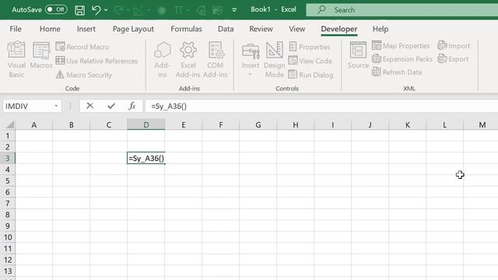Open the Formulas tab
498x280 pixels.
point(186,29)
